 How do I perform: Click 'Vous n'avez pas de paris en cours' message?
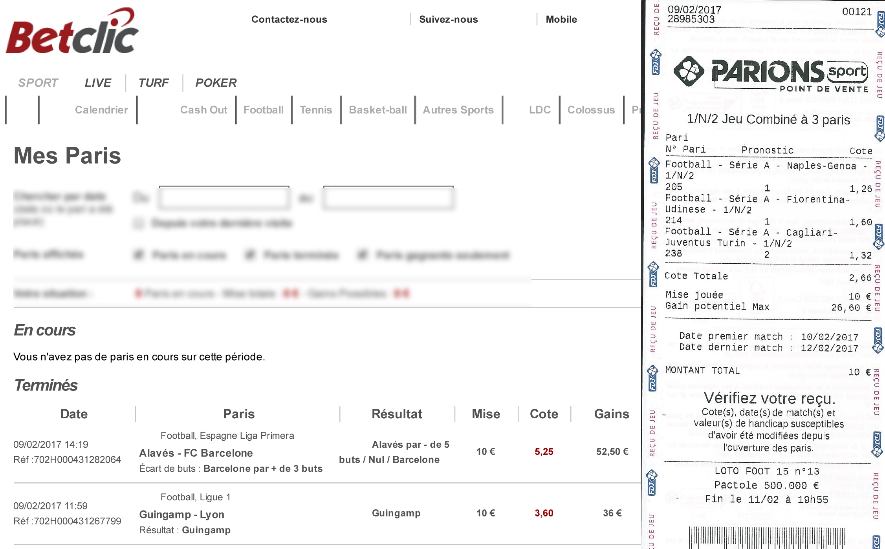pos(139,357)
